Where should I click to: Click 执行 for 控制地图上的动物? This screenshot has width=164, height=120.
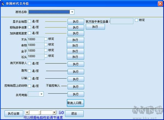click(x=76, y=87)
